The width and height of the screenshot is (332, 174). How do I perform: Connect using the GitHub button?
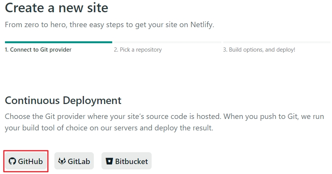coord(26,161)
